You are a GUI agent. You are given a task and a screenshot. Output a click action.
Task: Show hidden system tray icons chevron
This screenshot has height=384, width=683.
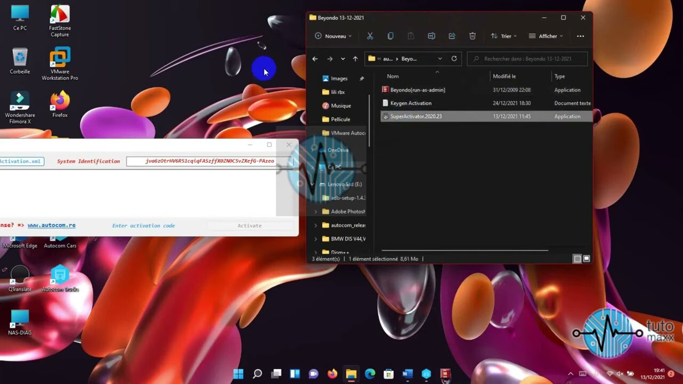click(570, 374)
